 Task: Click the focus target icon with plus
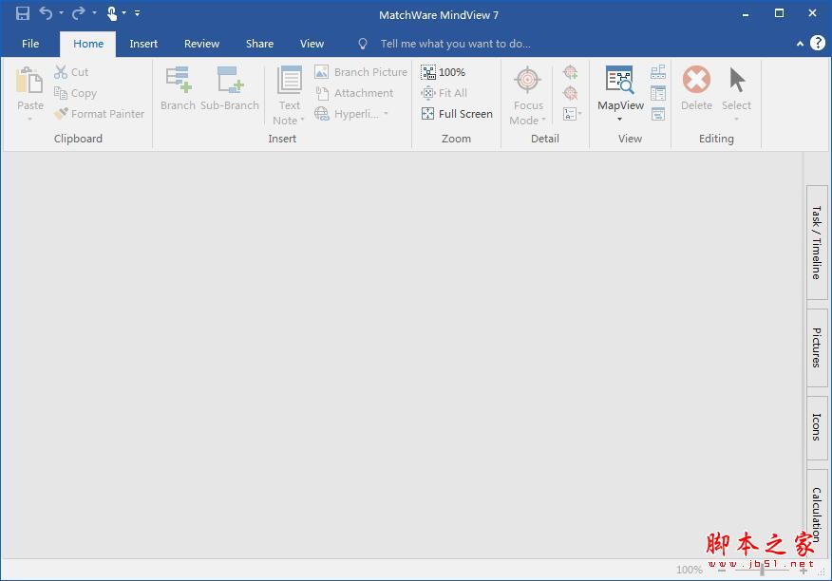pos(571,71)
